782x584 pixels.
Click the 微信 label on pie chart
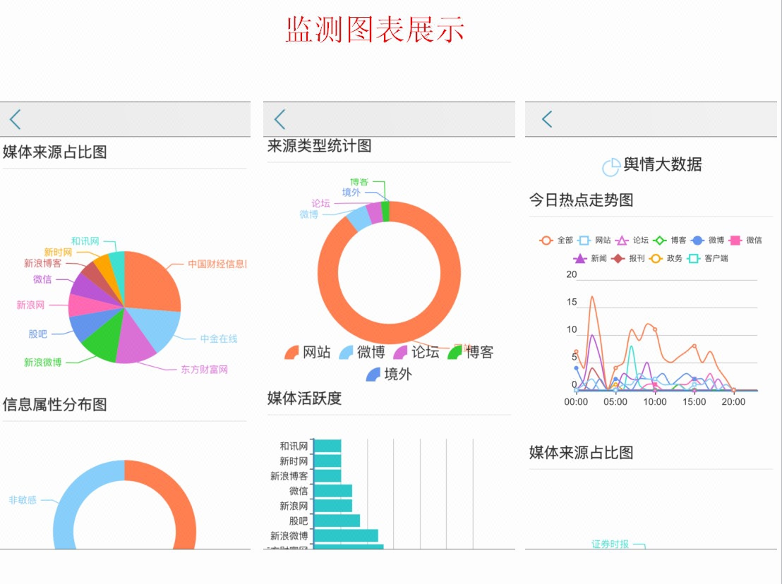pos(42,279)
